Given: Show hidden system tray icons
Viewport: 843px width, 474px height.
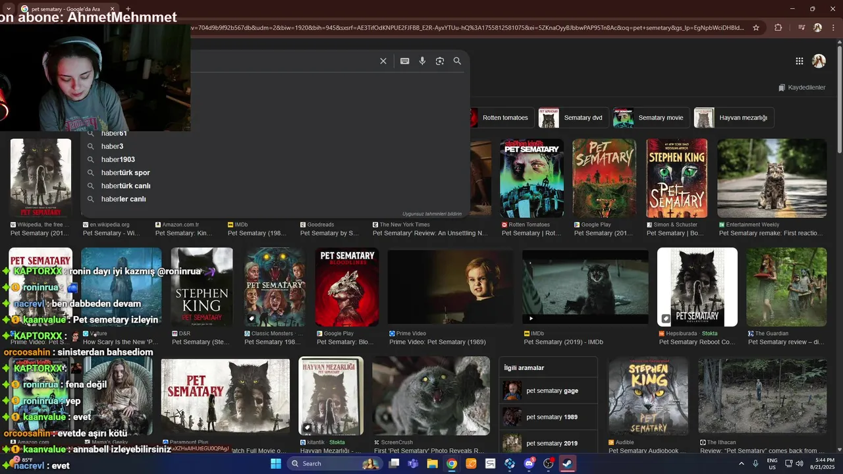Looking at the screenshot, I should (x=742, y=463).
